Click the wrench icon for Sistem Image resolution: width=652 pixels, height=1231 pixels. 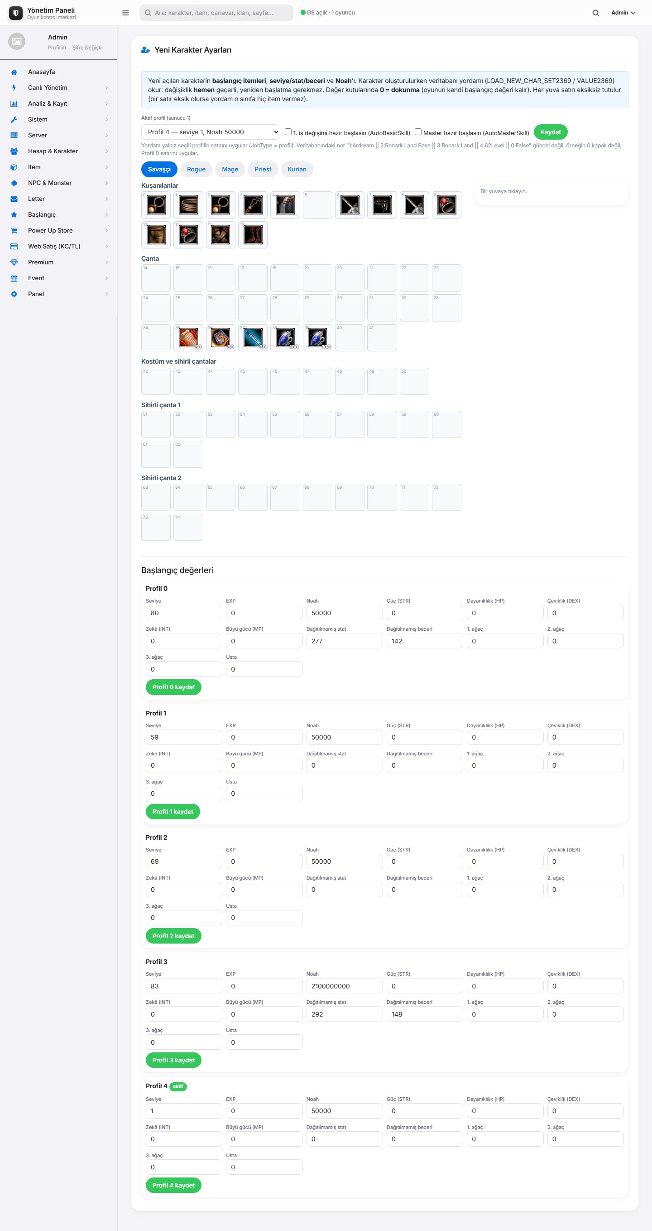coord(14,119)
